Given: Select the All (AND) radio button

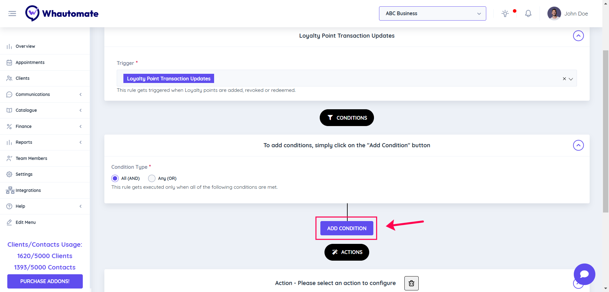Looking at the screenshot, I should (115, 178).
